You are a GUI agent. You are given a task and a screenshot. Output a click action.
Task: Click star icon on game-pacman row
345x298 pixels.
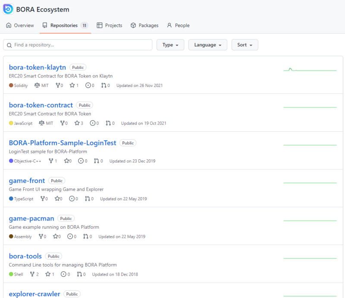(56, 236)
